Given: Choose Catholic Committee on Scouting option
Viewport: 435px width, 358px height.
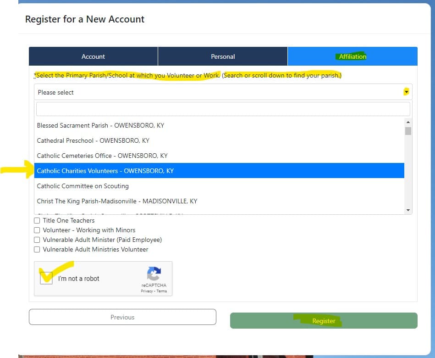Looking at the screenshot, I should (219, 186).
